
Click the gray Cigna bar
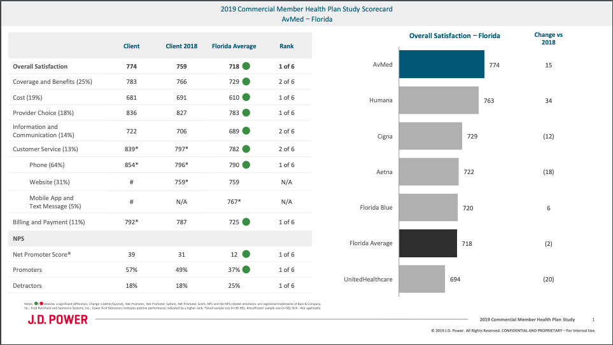click(430, 136)
